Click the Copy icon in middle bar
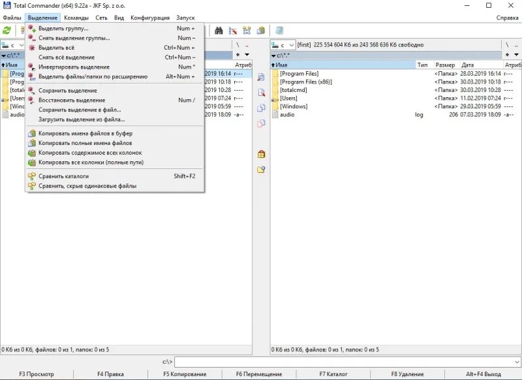The height and width of the screenshot is (380, 522). pos(261,108)
